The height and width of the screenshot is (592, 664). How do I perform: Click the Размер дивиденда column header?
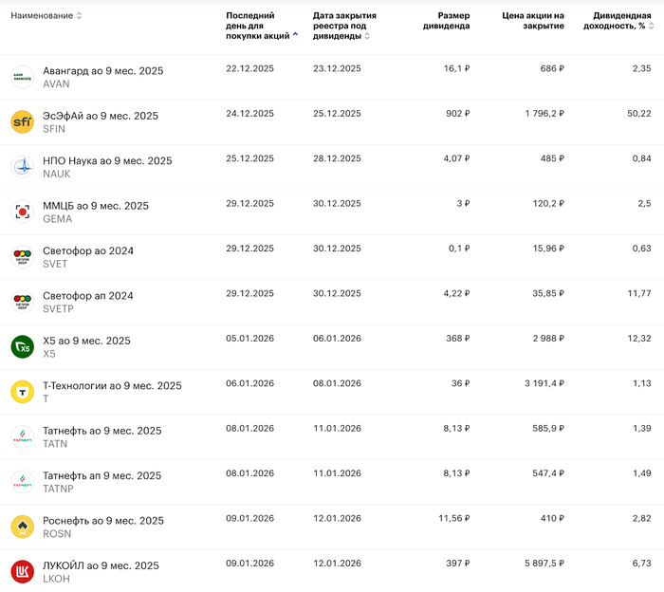(x=446, y=21)
